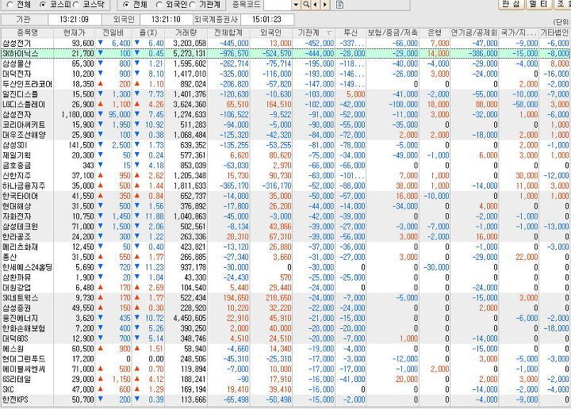Sort by the 은행 column header
Viewport: 571px width, 409px height.
coord(435,32)
